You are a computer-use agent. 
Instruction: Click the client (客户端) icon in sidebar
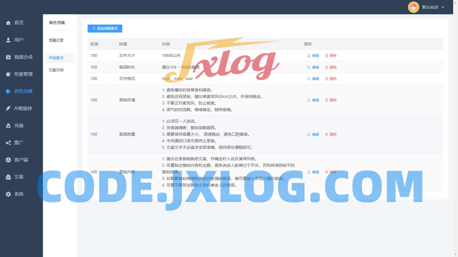pyautogui.click(x=8, y=160)
